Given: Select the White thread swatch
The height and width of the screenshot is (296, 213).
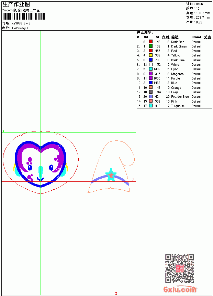Looking at the screenshot, I should coord(151,64).
